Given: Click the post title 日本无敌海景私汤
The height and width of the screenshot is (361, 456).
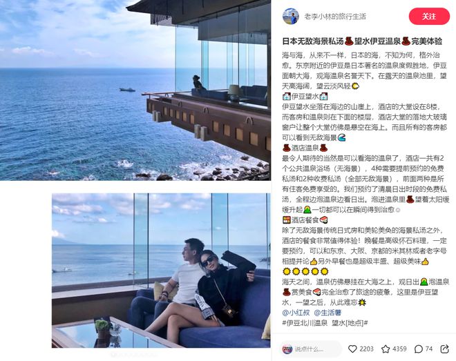Looking at the screenshot, I should point(313,41).
